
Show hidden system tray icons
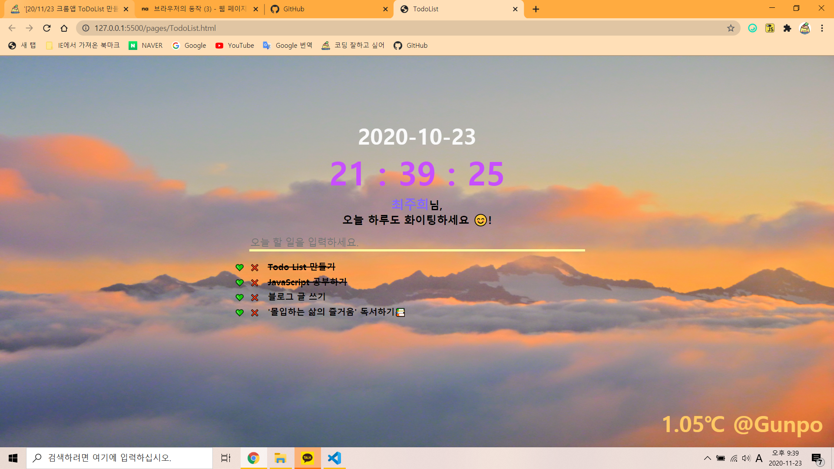click(x=707, y=458)
